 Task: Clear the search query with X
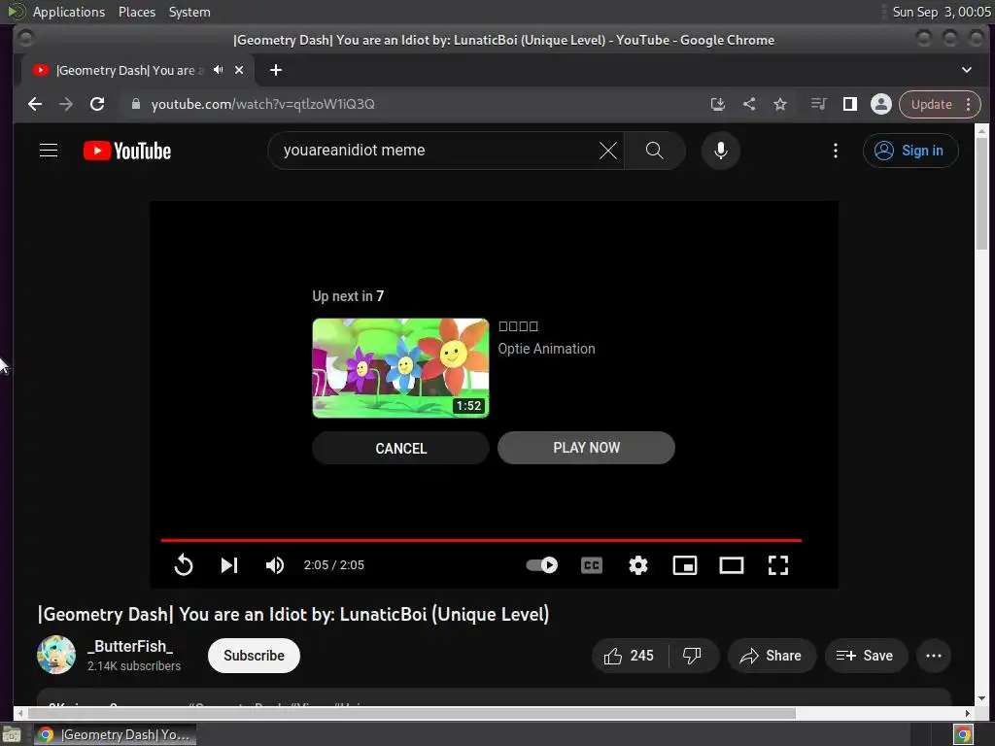[x=608, y=151]
